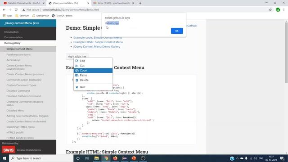The width and height of the screenshot is (288, 162).
Task: Open the Windows Start menu
Action: [x=4, y=158]
